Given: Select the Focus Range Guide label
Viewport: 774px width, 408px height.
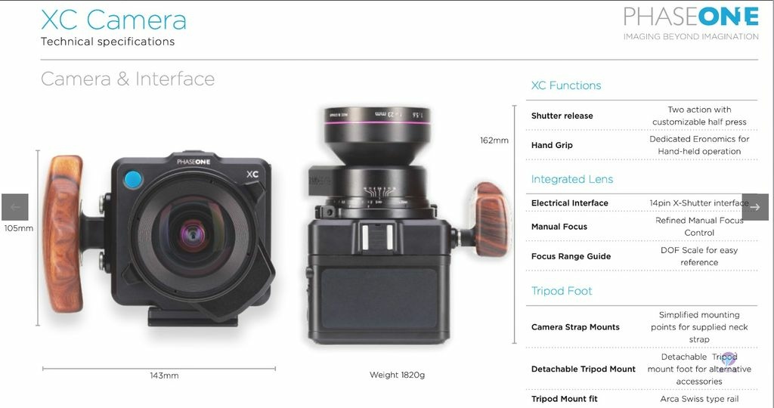Looking at the screenshot, I should (571, 256).
